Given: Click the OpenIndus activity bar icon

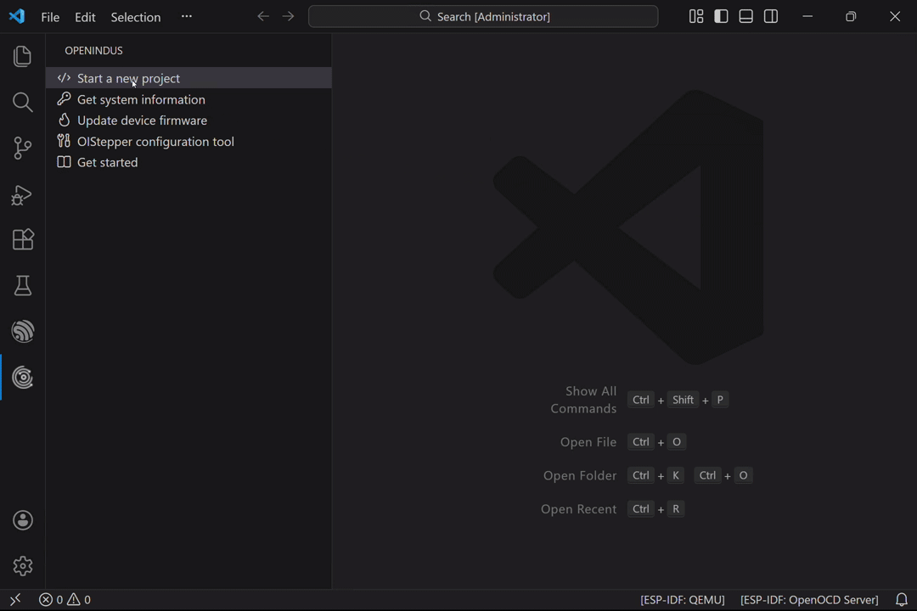Looking at the screenshot, I should 23,378.
